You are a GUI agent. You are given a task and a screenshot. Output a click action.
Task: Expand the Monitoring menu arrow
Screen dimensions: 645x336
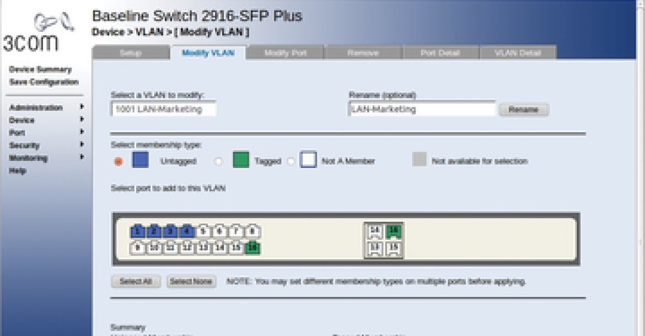coord(82,157)
